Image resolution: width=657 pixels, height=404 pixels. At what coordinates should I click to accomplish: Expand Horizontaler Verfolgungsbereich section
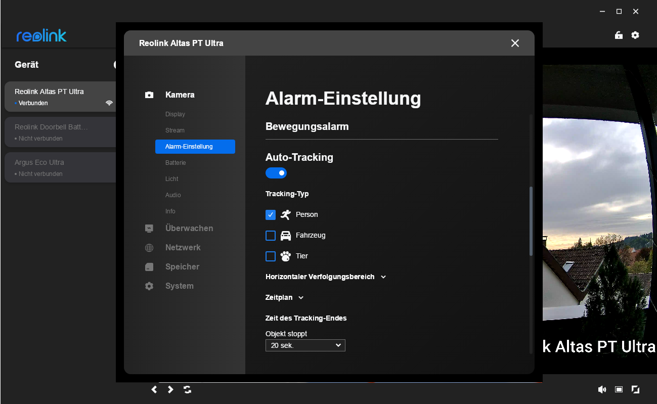coord(326,277)
